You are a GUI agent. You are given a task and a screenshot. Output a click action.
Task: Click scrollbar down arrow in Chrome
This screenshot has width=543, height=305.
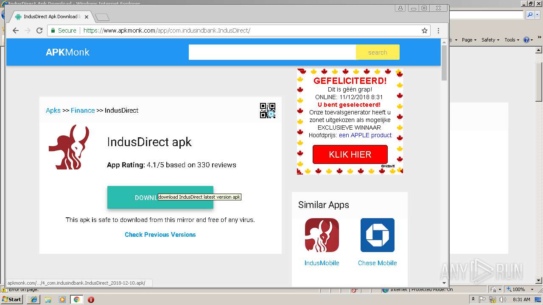pyautogui.click(x=444, y=283)
